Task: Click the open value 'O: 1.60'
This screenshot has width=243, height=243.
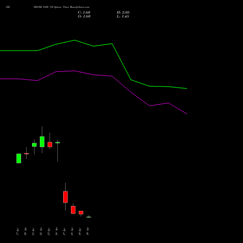Action: coord(84,17)
